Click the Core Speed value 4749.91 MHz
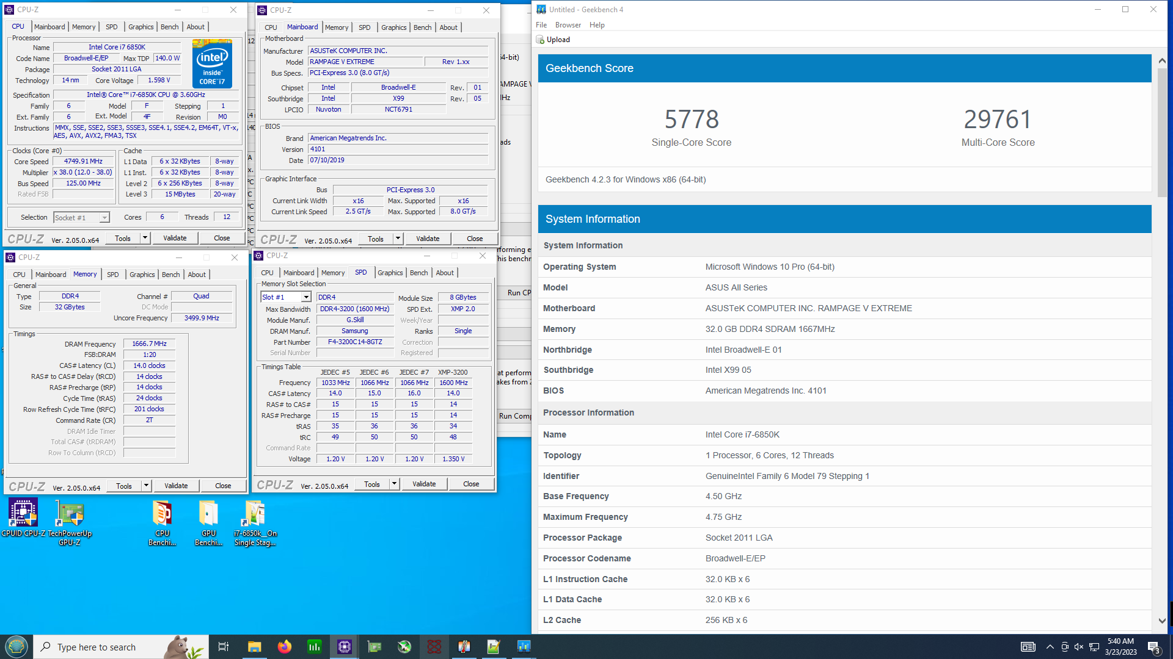Viewport: 1173px width, 659px height. 83,162
